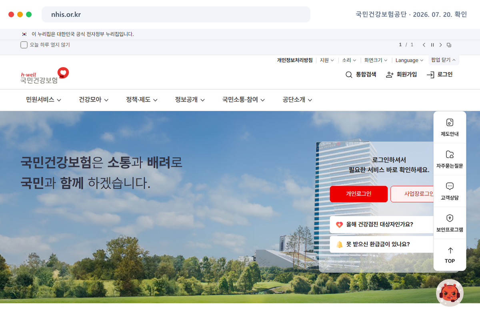Click the yellow macOS minimize dot
The height and width of the screenshot is (309, 480).
click(x=20, y=14)
